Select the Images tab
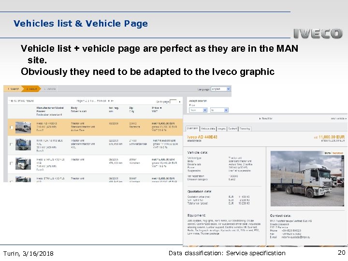The height and width of the screenshot is (261, 348). pyautogui.click(x=221, y=129)
